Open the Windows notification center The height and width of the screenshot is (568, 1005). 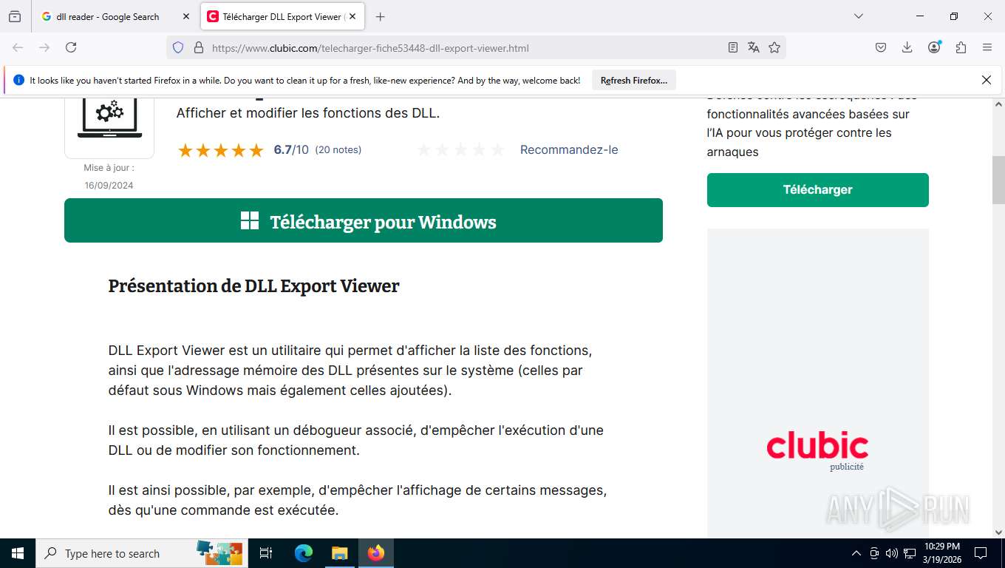[x=981, y=553]
